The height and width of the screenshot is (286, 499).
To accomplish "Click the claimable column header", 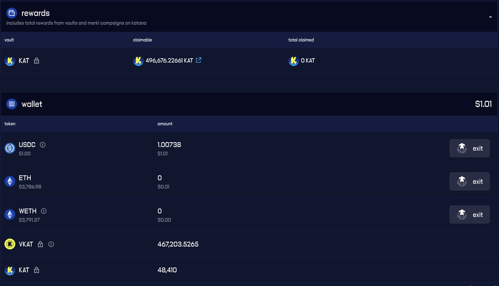I will 142,40.
